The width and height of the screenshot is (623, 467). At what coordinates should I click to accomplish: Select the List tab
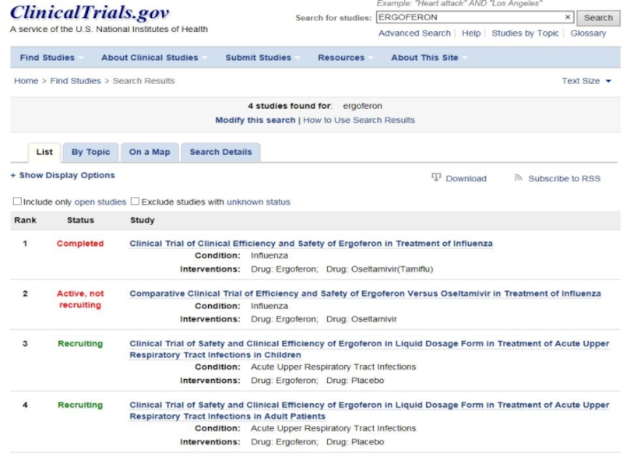(44, 152)
